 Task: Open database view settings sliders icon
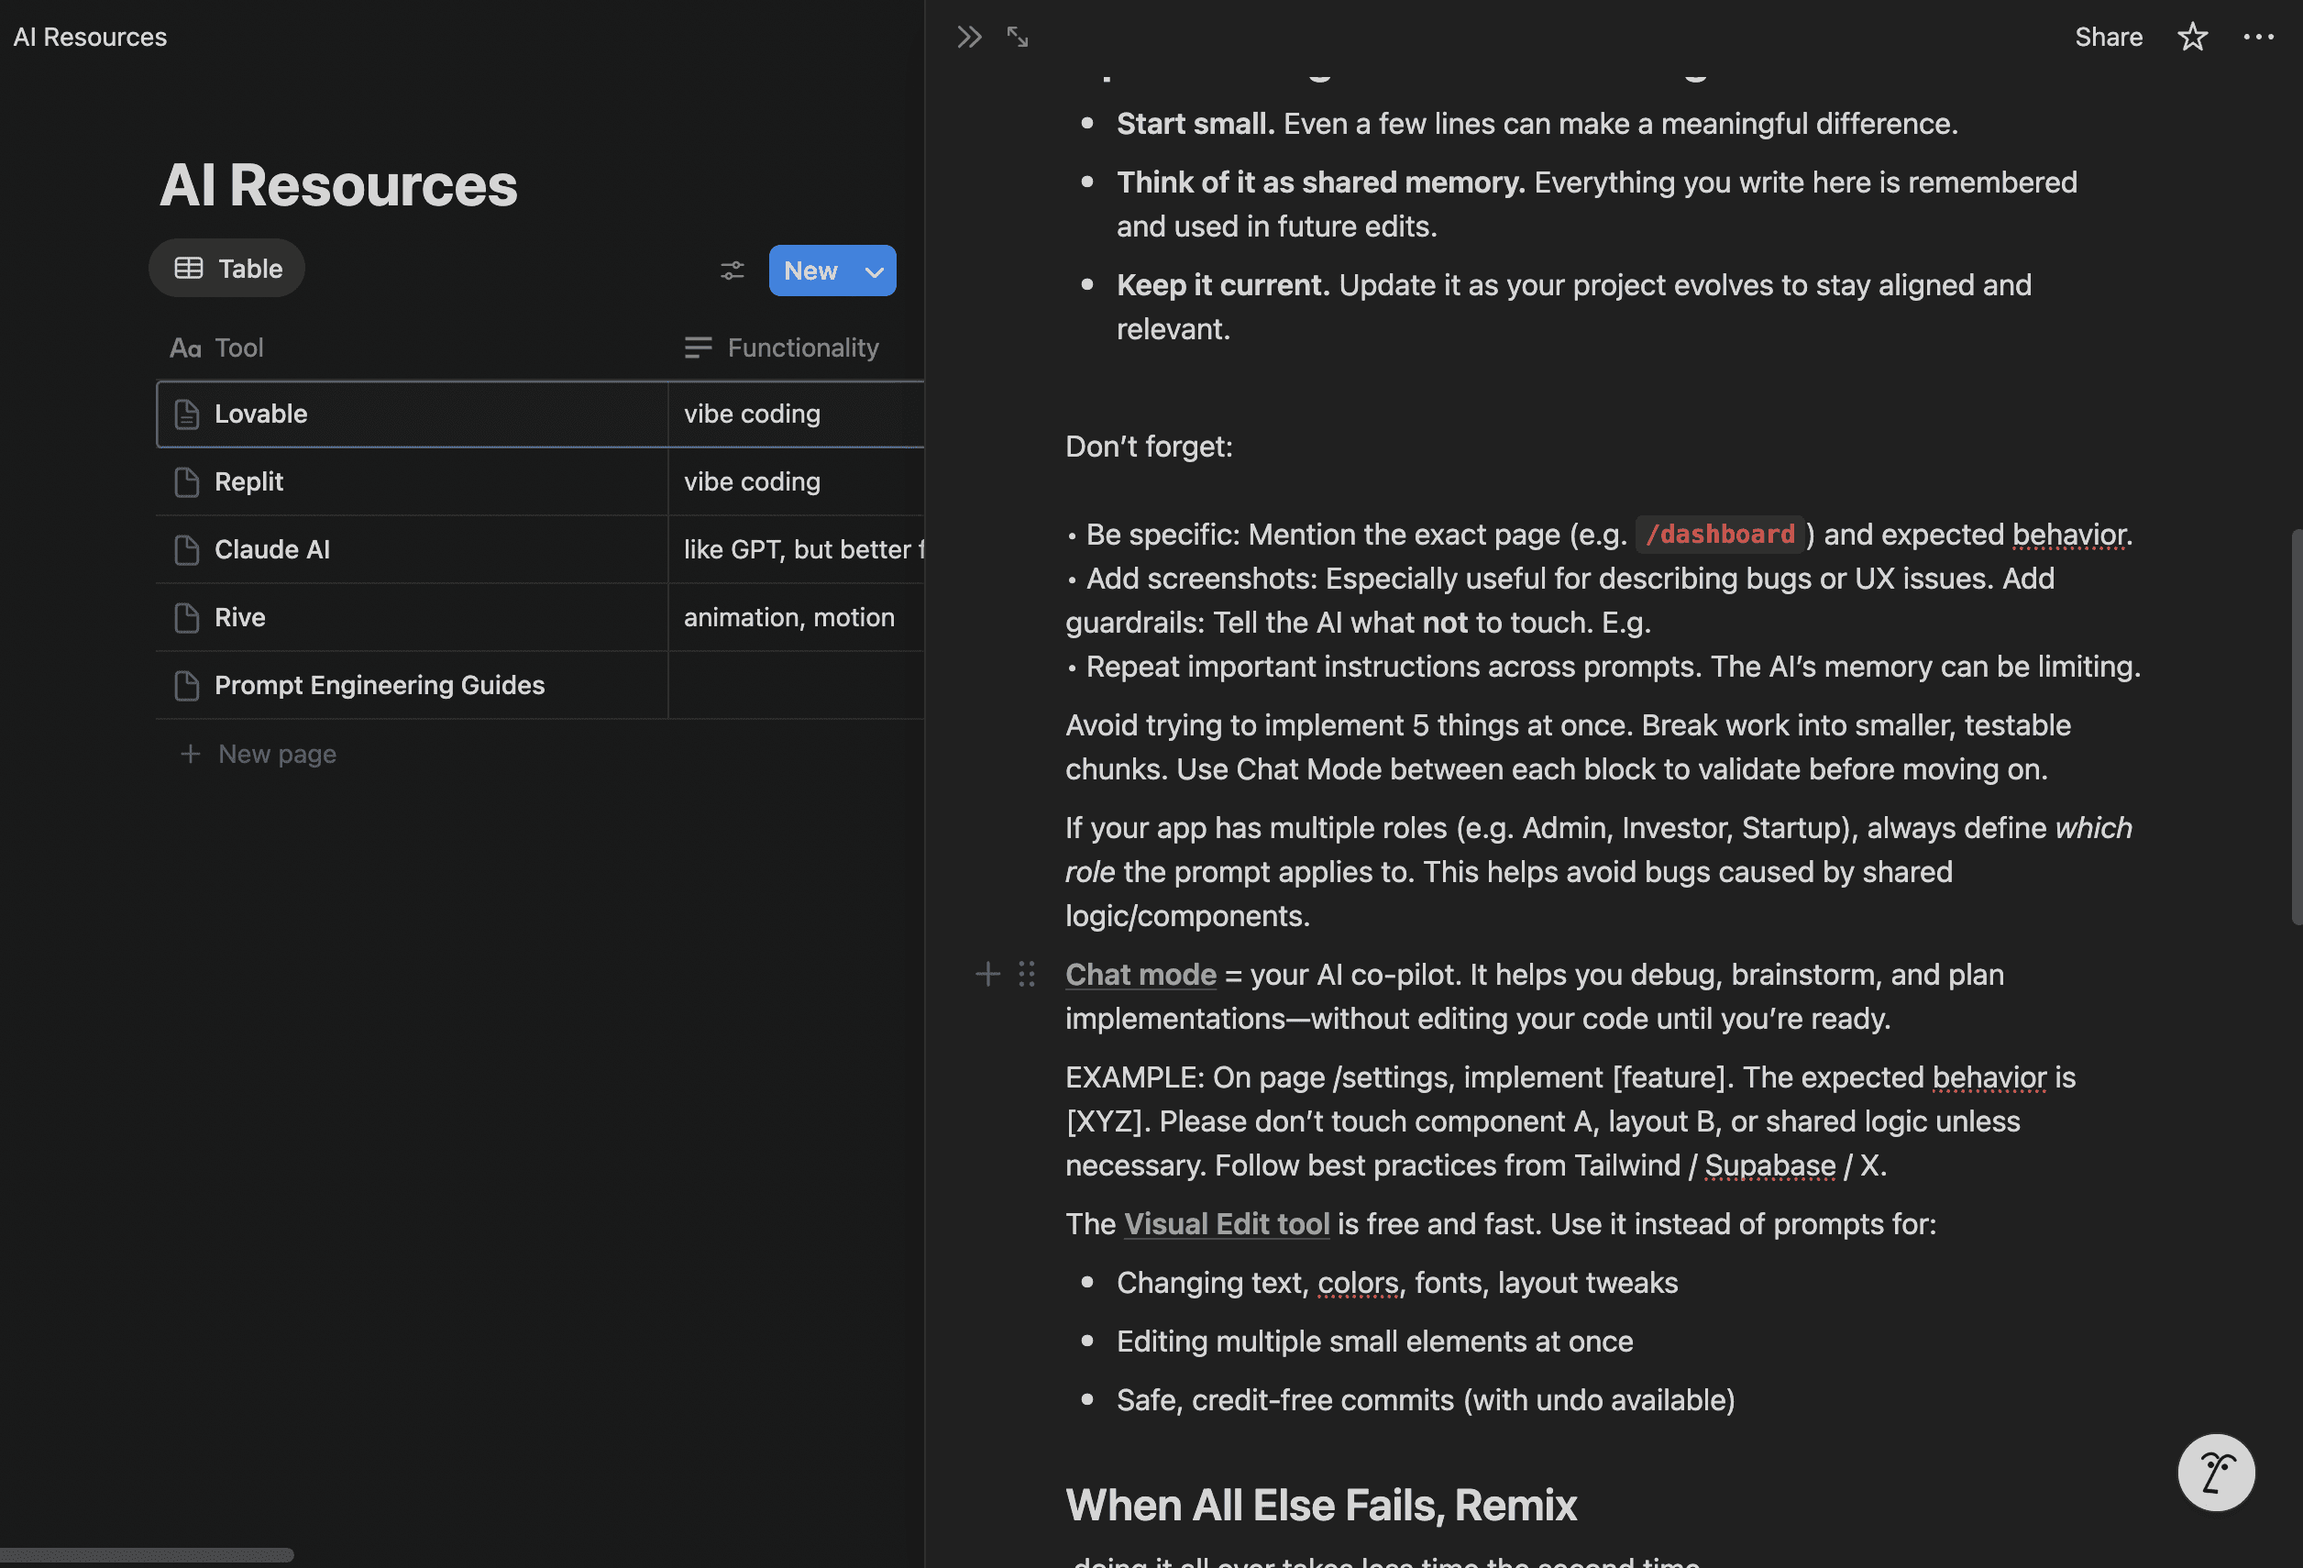click(732, 271)
